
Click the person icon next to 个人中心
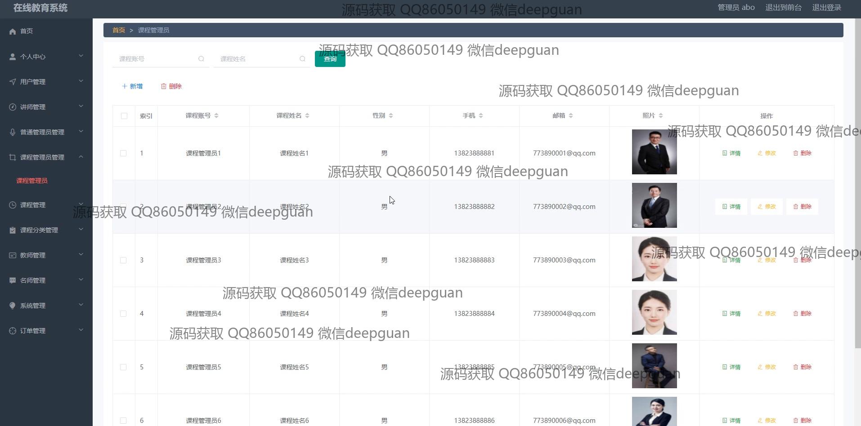13,57
